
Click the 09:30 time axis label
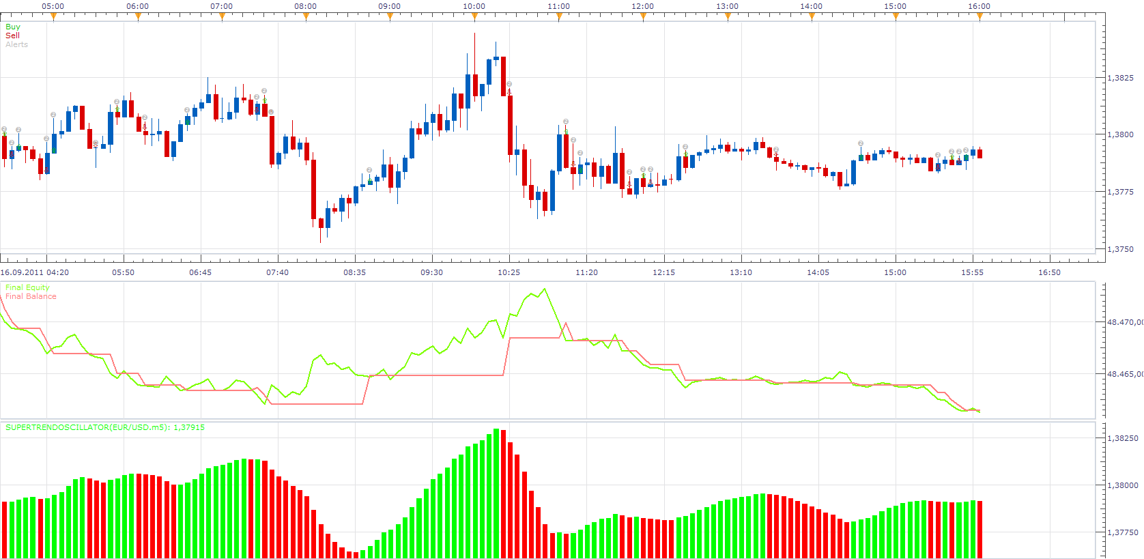coord(432,272)
